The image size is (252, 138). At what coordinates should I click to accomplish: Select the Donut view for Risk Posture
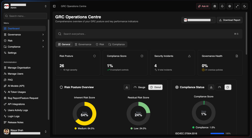pyautogui.click(x=156, y=87)
